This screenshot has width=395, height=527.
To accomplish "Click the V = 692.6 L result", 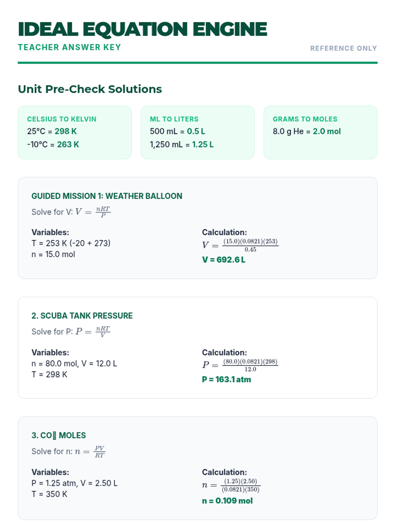I will pyautogui.click(x=224, y=260).
